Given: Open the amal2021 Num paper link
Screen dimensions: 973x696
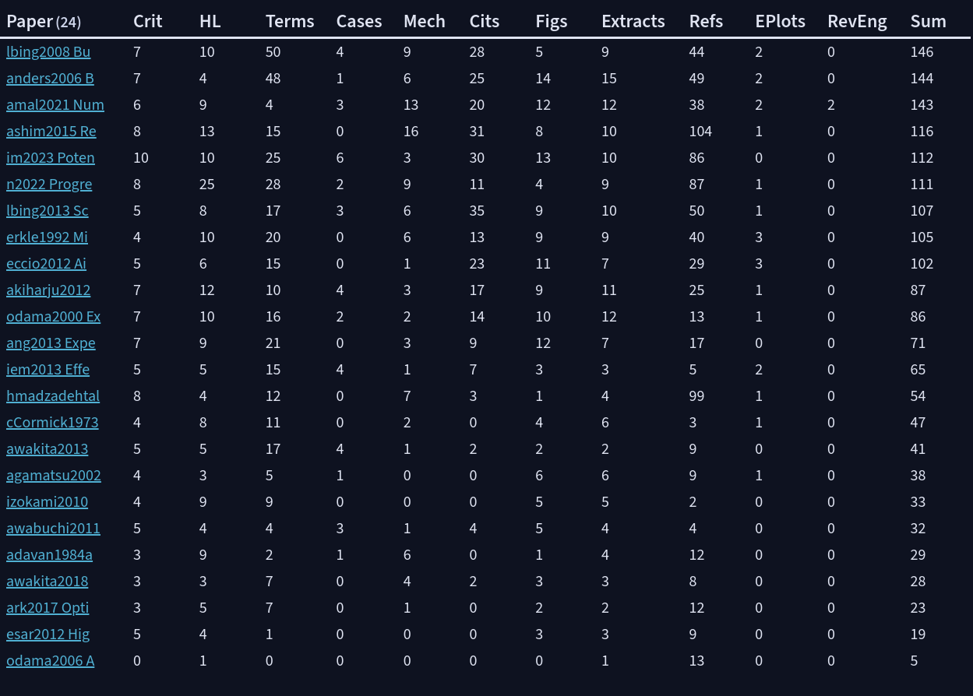Looking at the screenshot, I should pyautogui.click(x=55, y=105).
